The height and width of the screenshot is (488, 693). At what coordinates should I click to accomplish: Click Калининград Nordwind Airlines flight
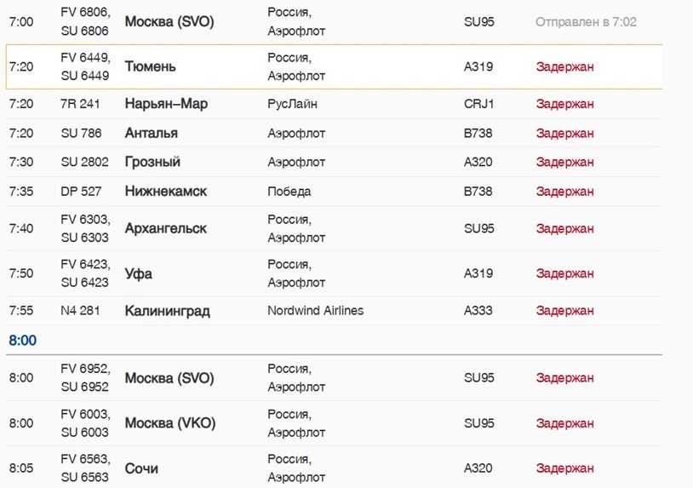tap(334, 311)
